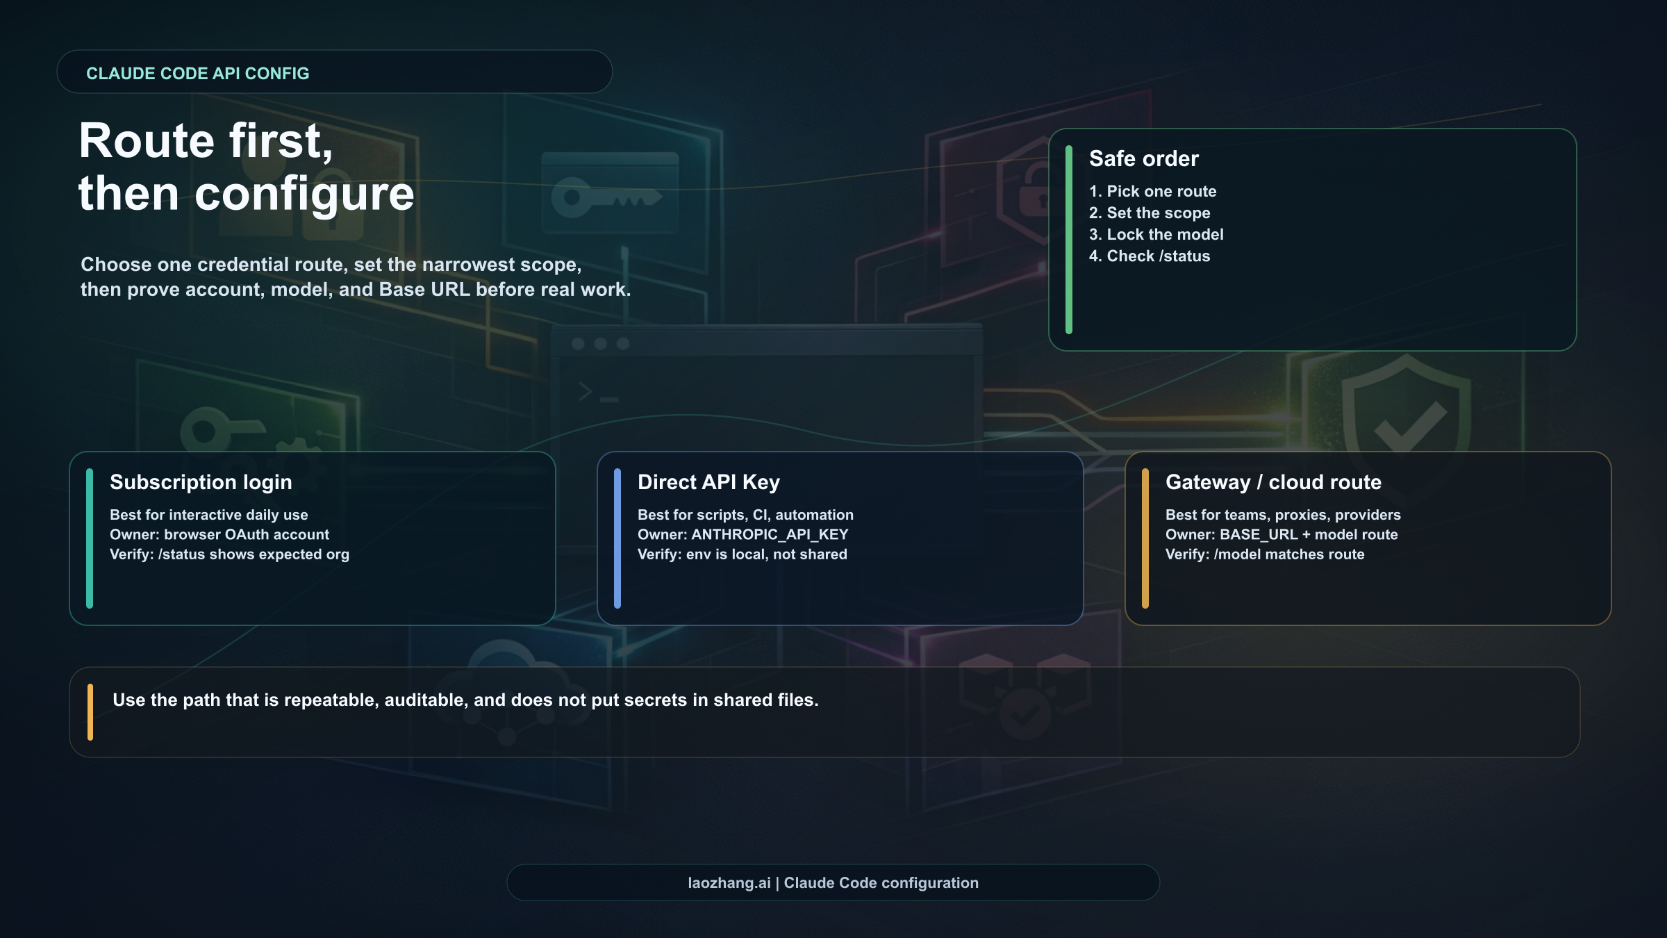Image resolution: width=1667 pixels, height=938 pixels.
Task: Open the Gateway / cloud route card
Action: pyautogui.click(x=1273, y=482)
